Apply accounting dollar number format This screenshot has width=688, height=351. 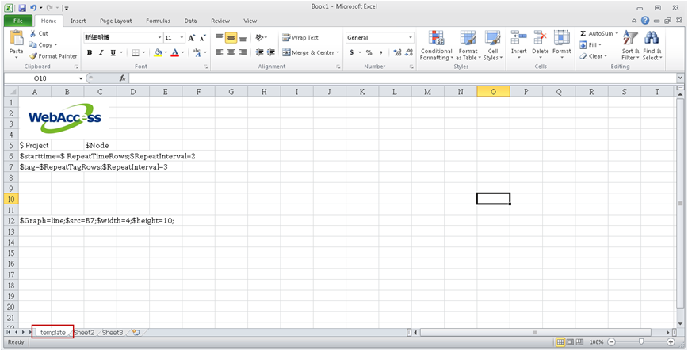pyautogui.click(x=351, y=52)
